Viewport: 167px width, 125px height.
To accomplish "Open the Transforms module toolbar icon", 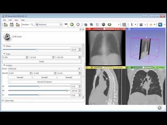I will pyautogui.click(x=97, y=25).
